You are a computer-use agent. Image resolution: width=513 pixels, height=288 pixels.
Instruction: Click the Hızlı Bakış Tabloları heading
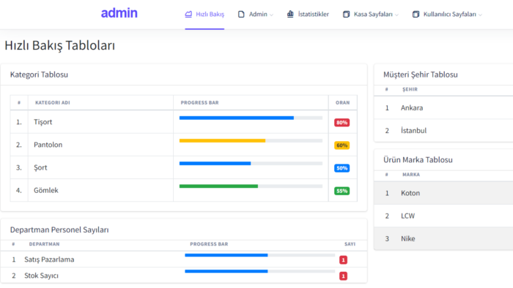pos(59,45)
